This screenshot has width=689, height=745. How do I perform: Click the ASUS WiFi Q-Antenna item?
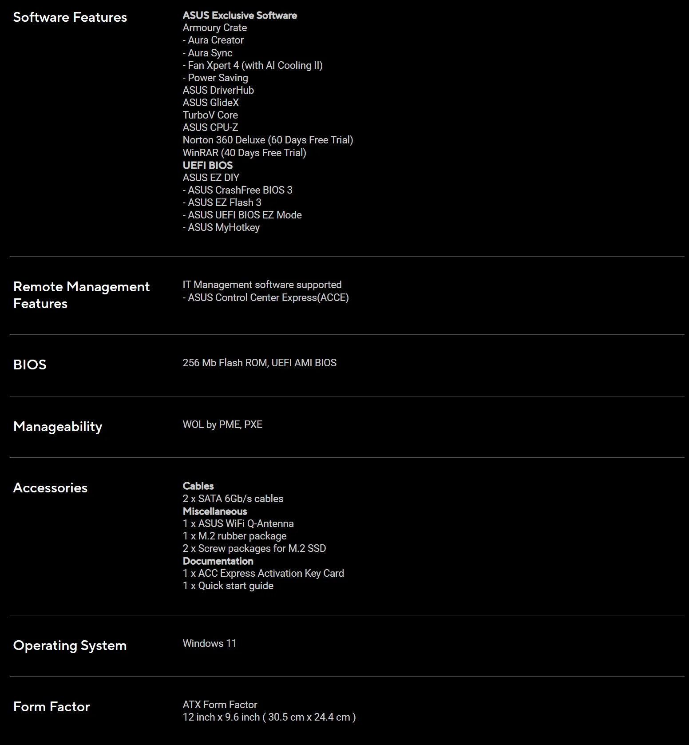(x=238, y=523)
